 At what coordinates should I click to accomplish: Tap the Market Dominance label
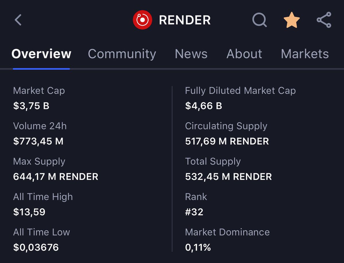(x=227, y=232)
